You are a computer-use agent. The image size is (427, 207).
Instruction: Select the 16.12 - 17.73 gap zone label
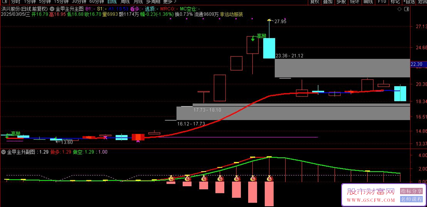[x=191, y=124]
